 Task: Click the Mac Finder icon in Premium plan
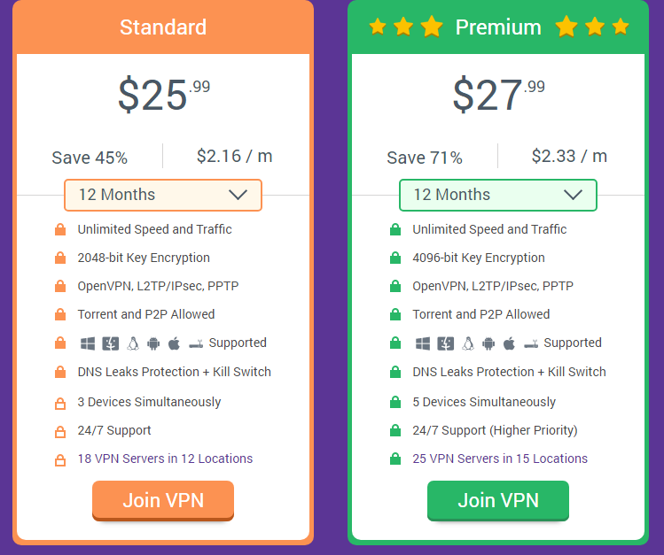(x=446, y=343)
